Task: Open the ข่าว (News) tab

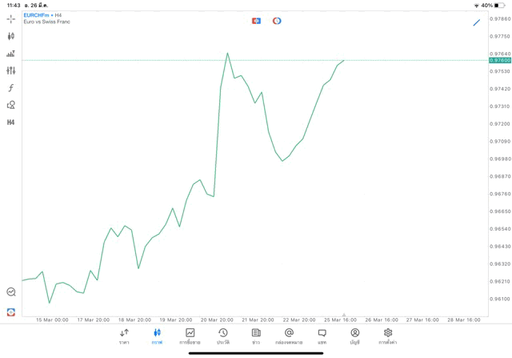Action: click(x=256, y=336)
